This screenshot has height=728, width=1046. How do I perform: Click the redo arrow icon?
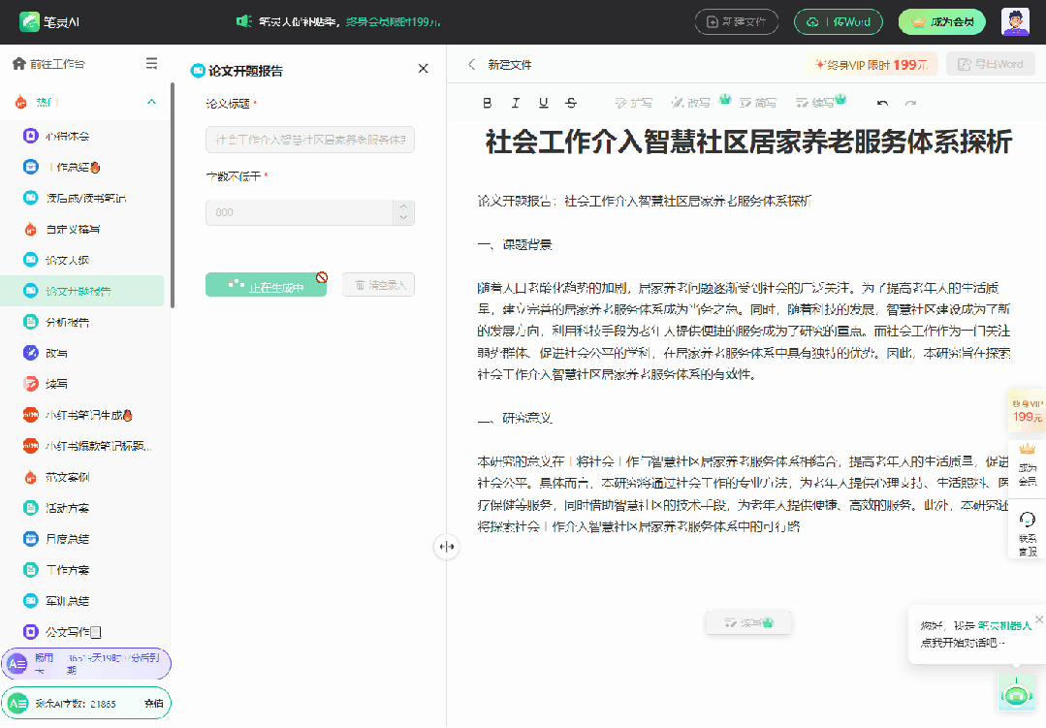coord(911,102)
